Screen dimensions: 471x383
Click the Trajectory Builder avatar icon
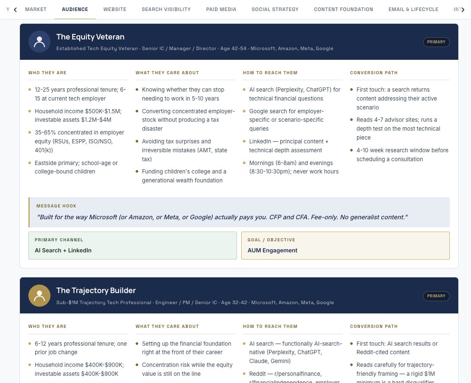tap(39, 296)
